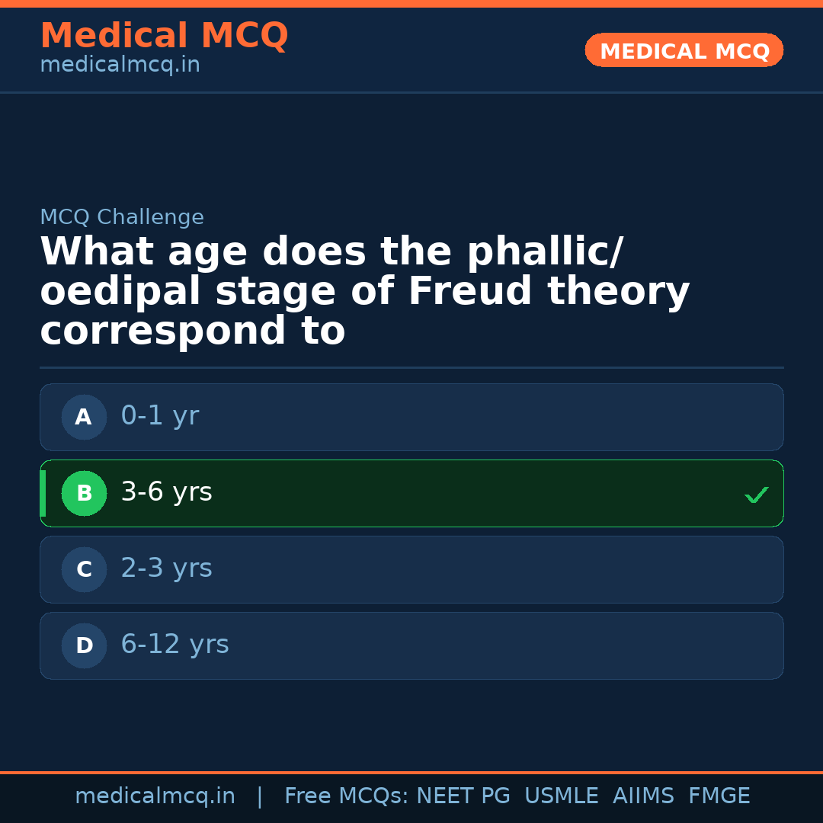
Task: Click the green highlight bar beside option B
Action: [x=43, y=493]
